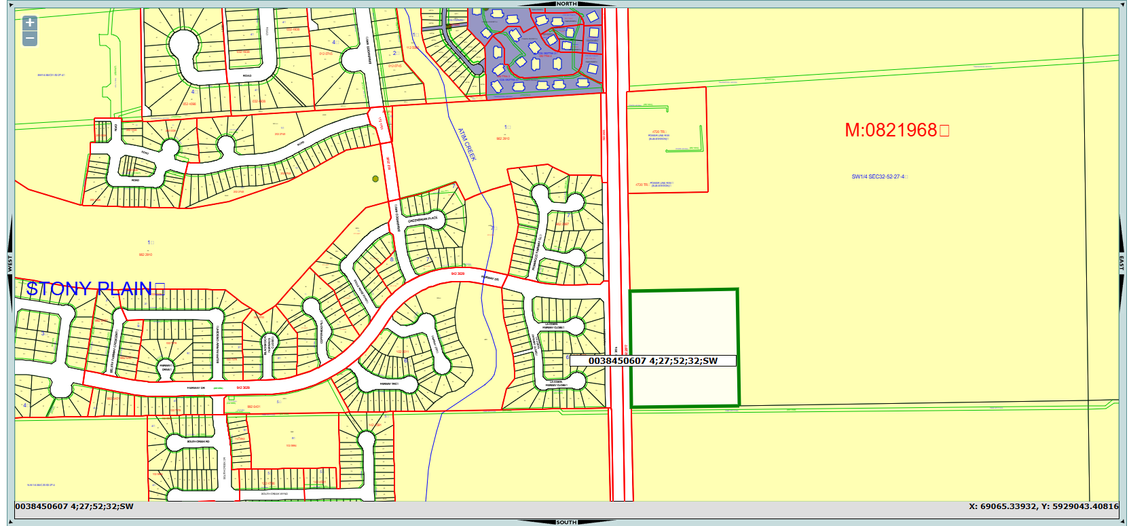Click the parcel ID in status bar
The image size is (1129, 526).
pyautogui.click(x=75, y=506)
